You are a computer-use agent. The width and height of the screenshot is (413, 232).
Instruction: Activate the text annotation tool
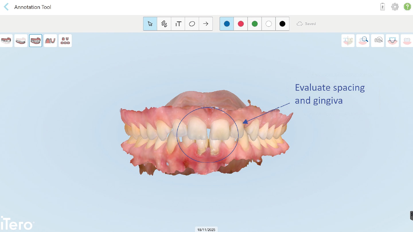coord(178,24)
